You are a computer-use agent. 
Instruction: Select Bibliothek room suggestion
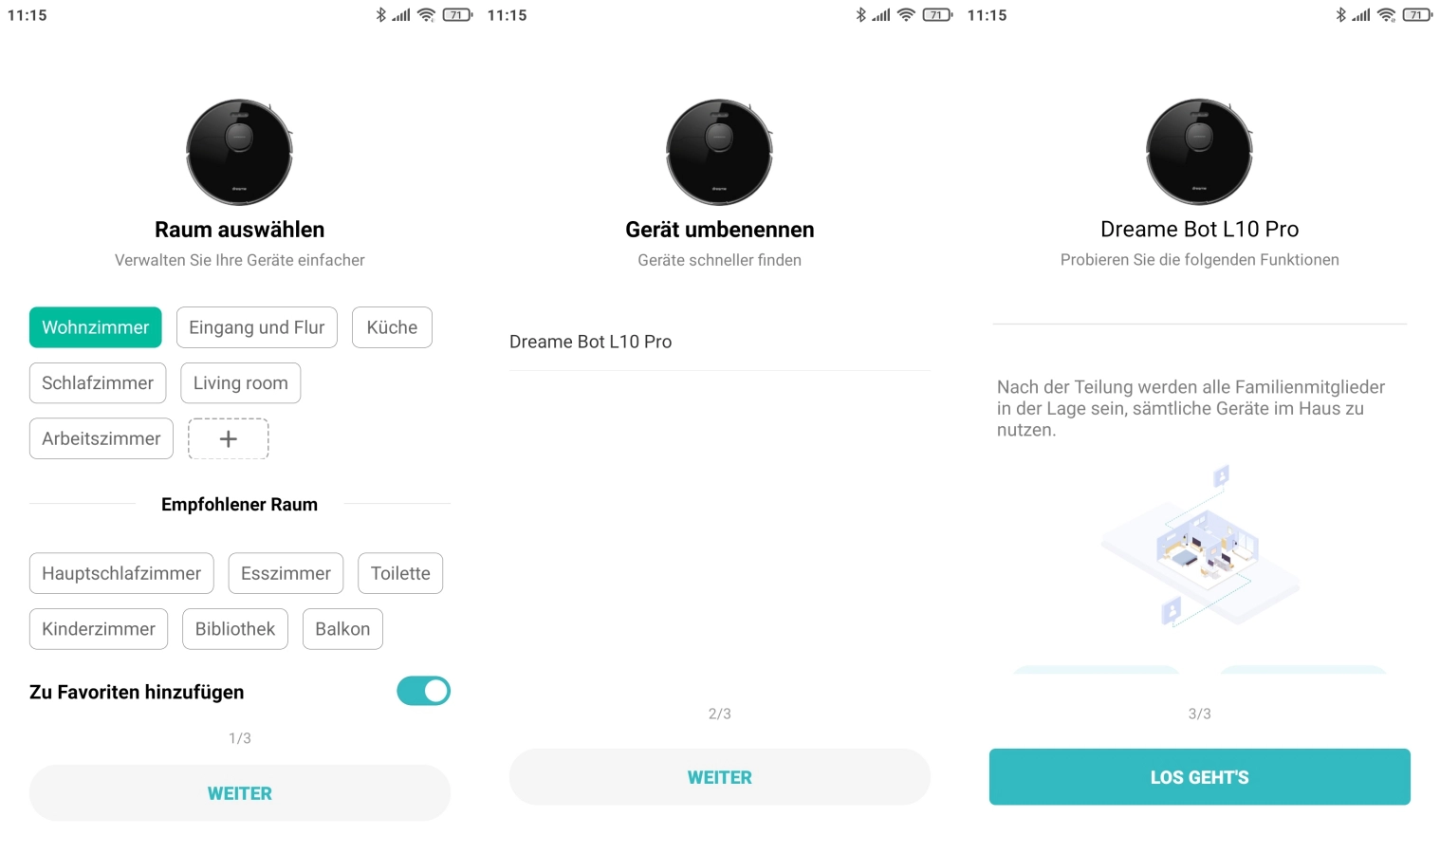235,629
